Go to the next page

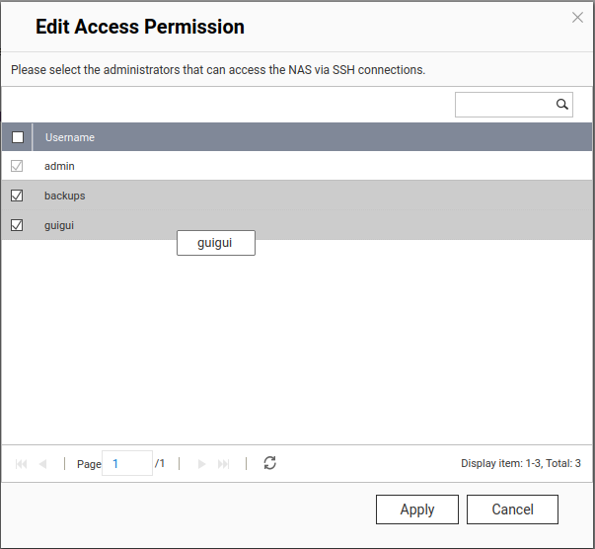click(202, 463)
